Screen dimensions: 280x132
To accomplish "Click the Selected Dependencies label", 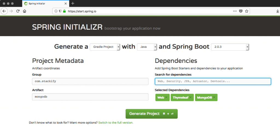I will click(x=172, y=90).
